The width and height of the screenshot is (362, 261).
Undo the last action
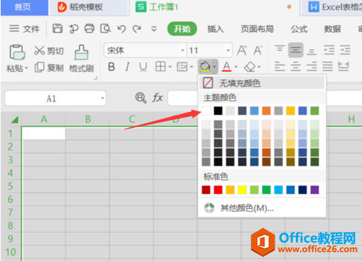click(x=121, y=29)
